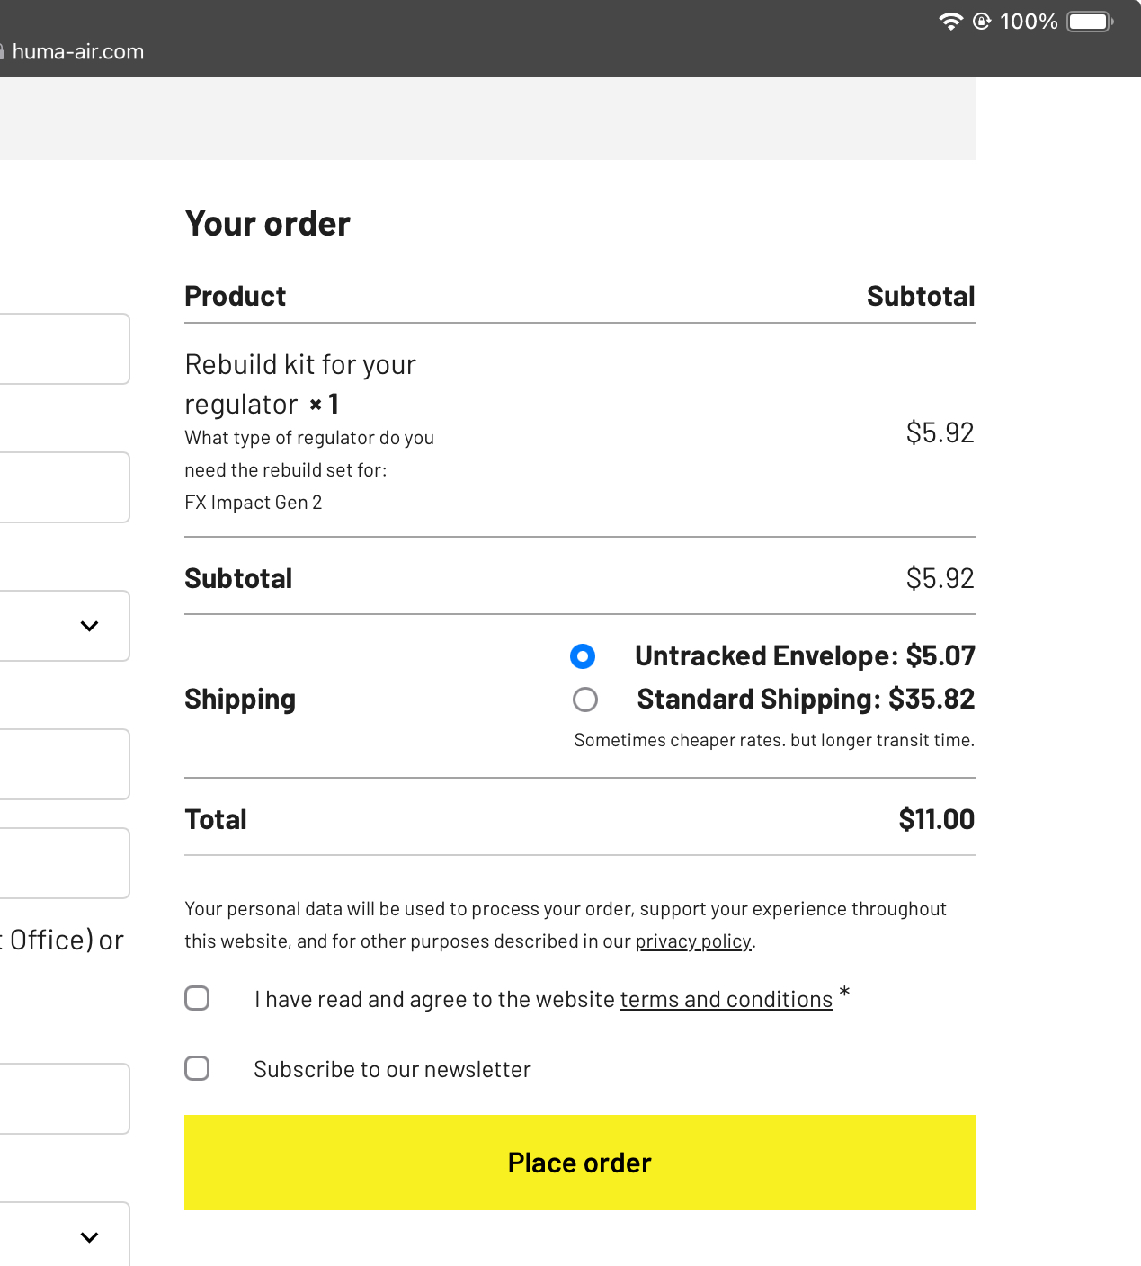The width and height of the screenshot is (1141, 1266).
Task: Click the input field below Office text
Action: pyautogui.click(x=65, y=1099)
